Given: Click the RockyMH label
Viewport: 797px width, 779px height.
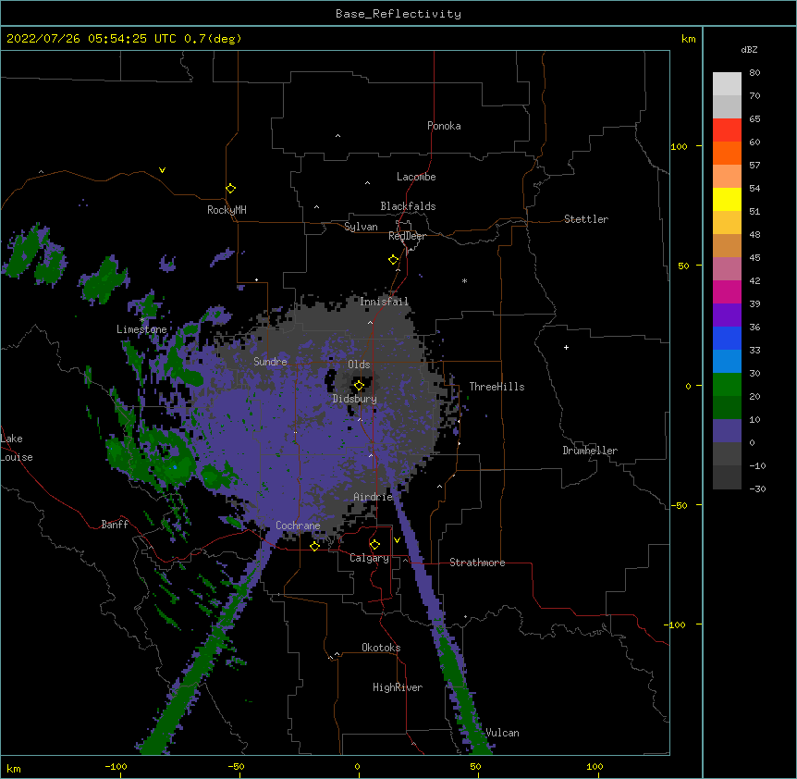Looking at the screenshot, I should click(x=227, y=210).
